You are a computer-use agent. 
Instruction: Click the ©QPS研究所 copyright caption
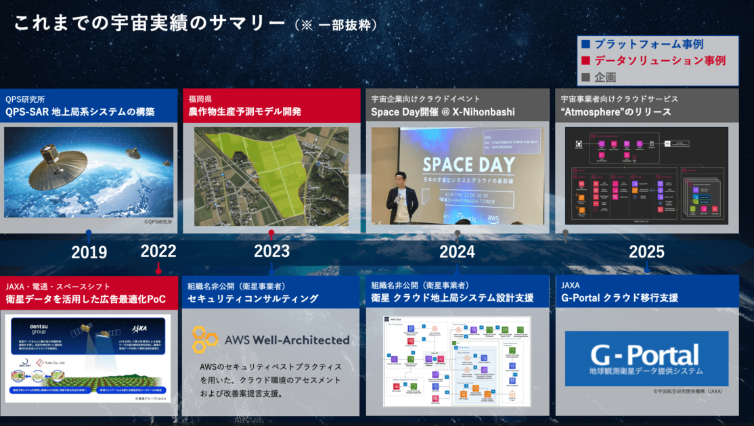[x=158, y=222]
